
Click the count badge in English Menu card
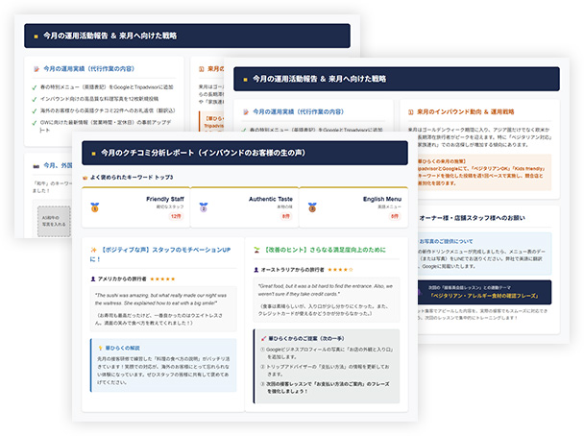pos(395,216)
